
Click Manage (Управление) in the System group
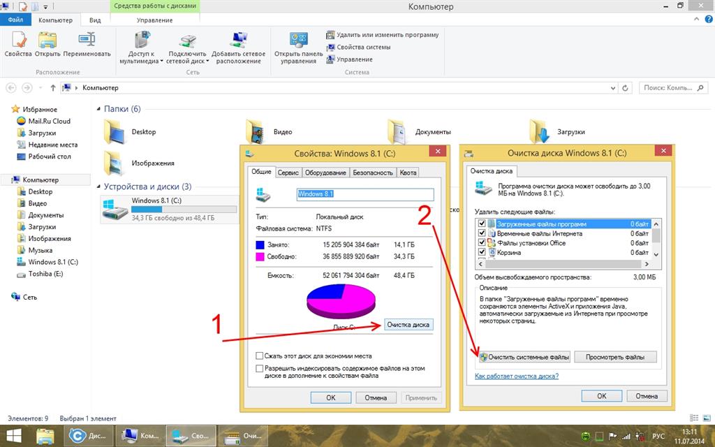pos(349,59)
